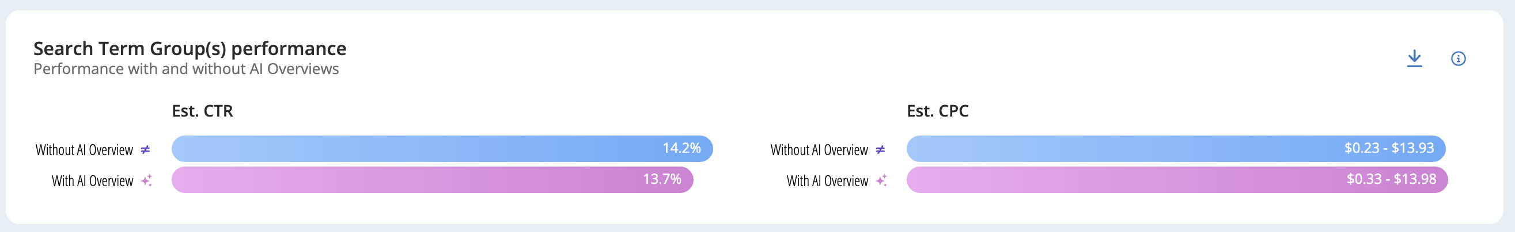Screen dimensions: 1515x232
Task: Click the Without AI Overview label under Est. CPC
Action: (x=819, y=150)
